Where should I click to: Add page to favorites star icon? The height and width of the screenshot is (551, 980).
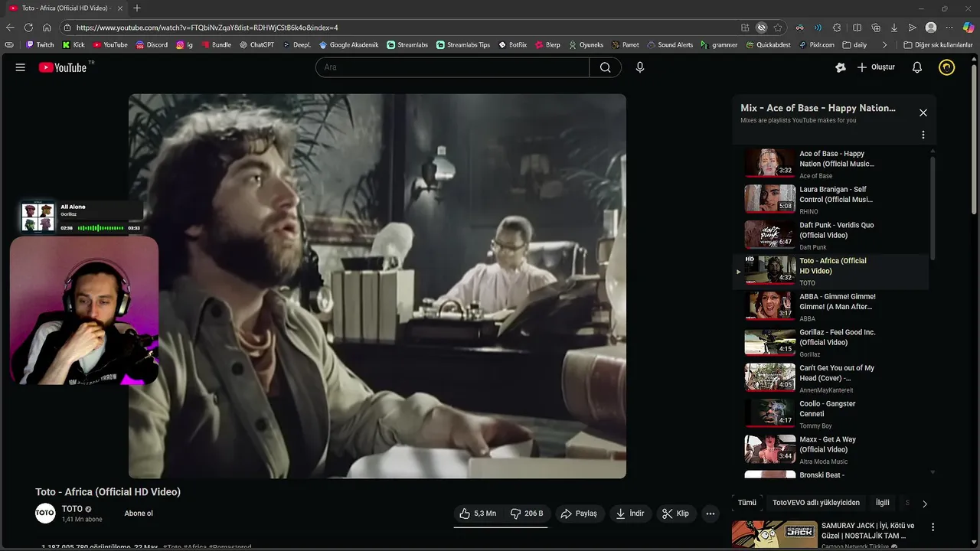coord(778,28)
